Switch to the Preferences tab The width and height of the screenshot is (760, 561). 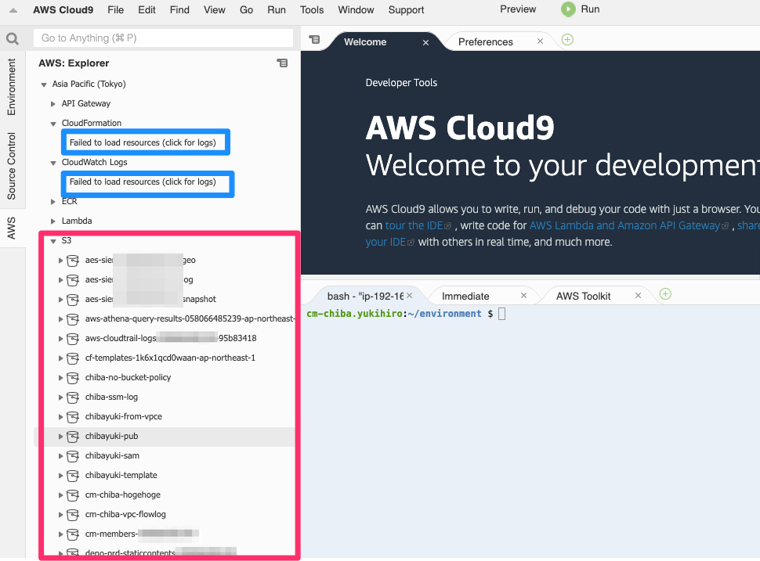(486, 41)
